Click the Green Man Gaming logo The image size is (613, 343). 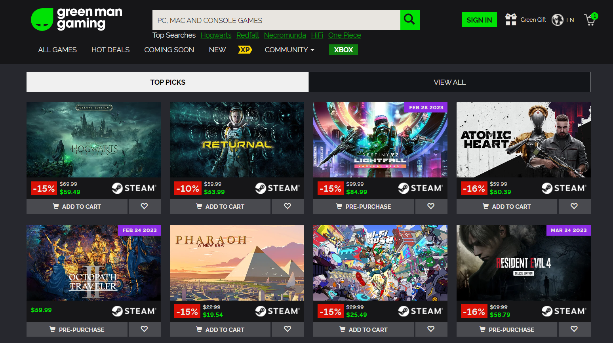(x=77, y=19)
